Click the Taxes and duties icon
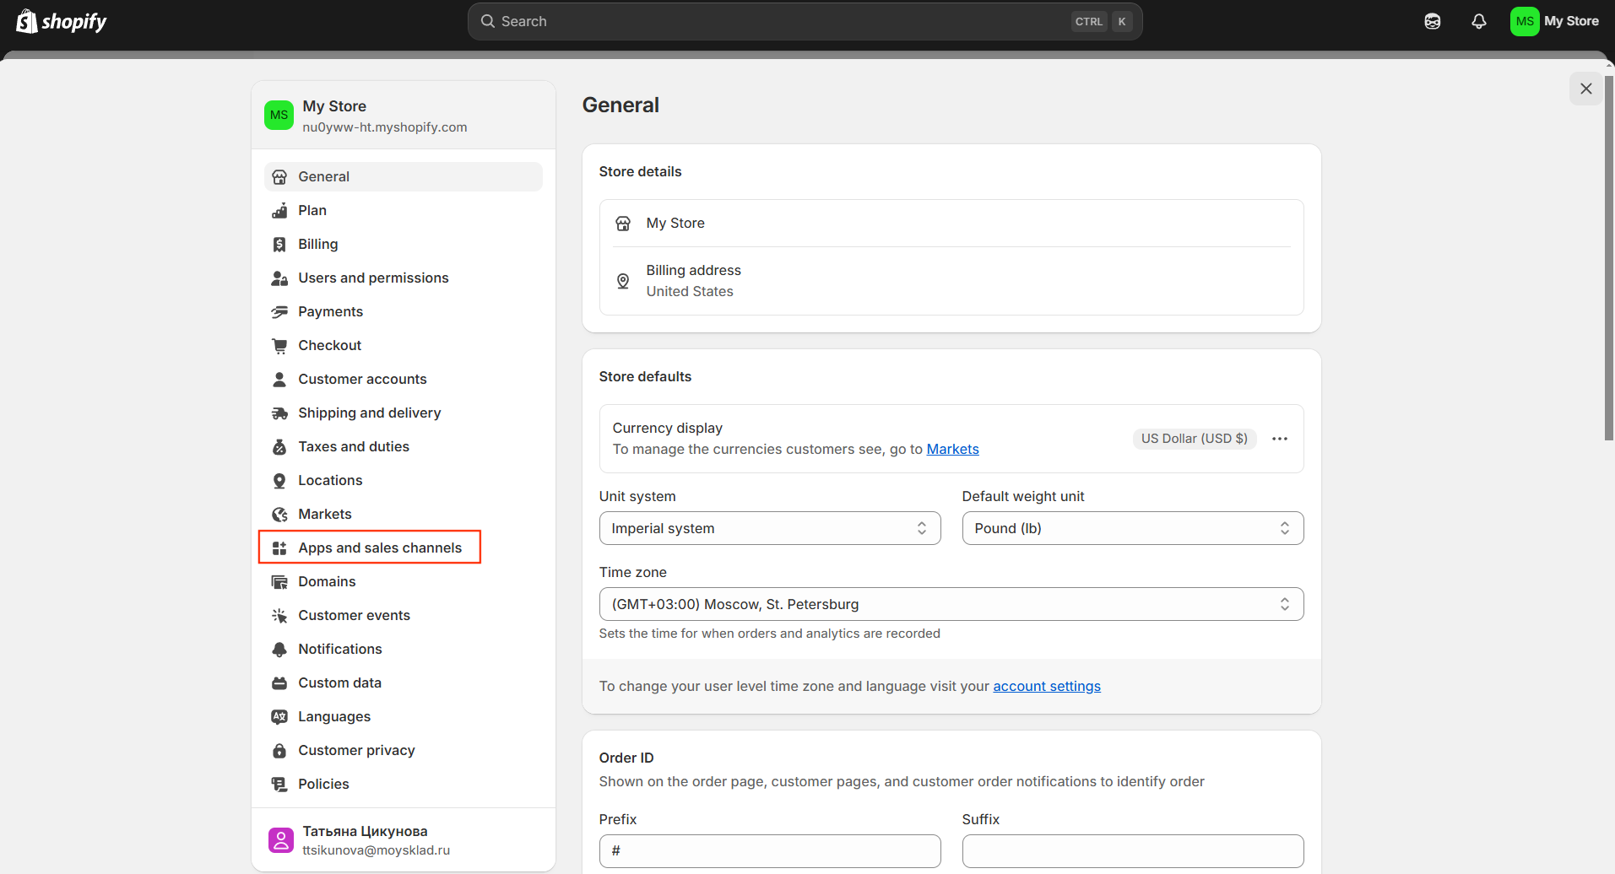 [x=279, y=446]
